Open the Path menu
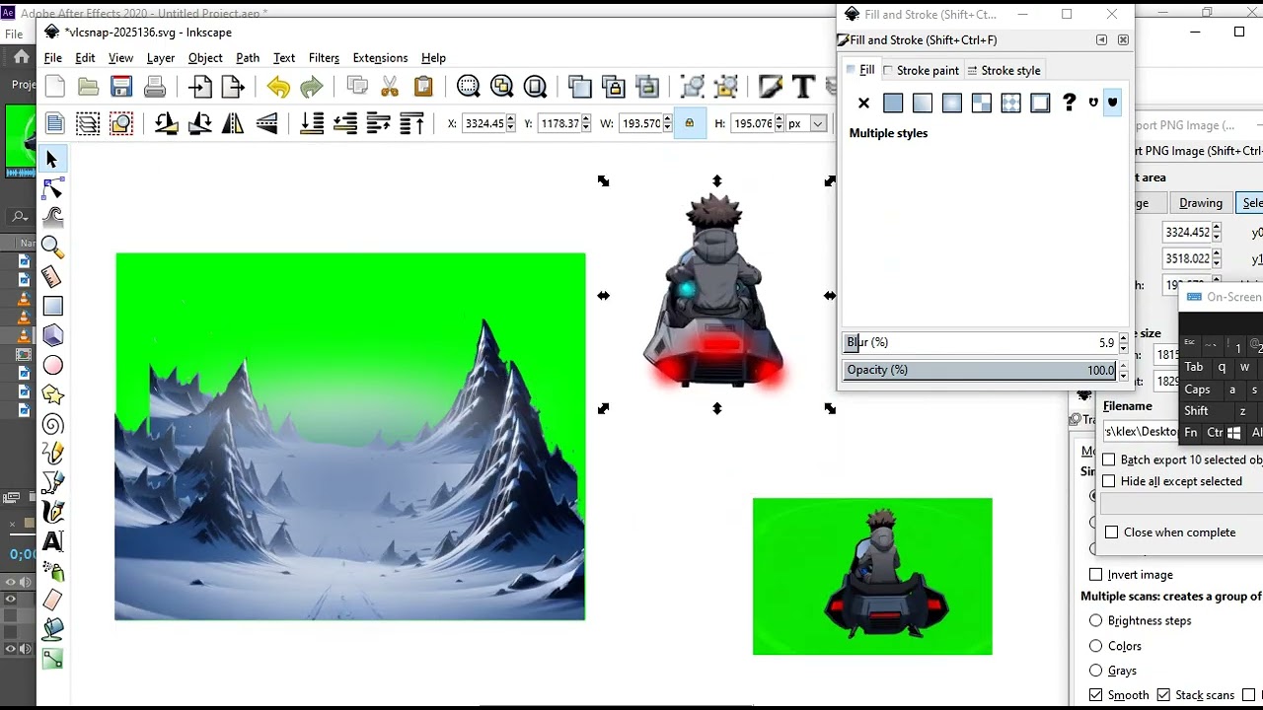 click(248, 58)
